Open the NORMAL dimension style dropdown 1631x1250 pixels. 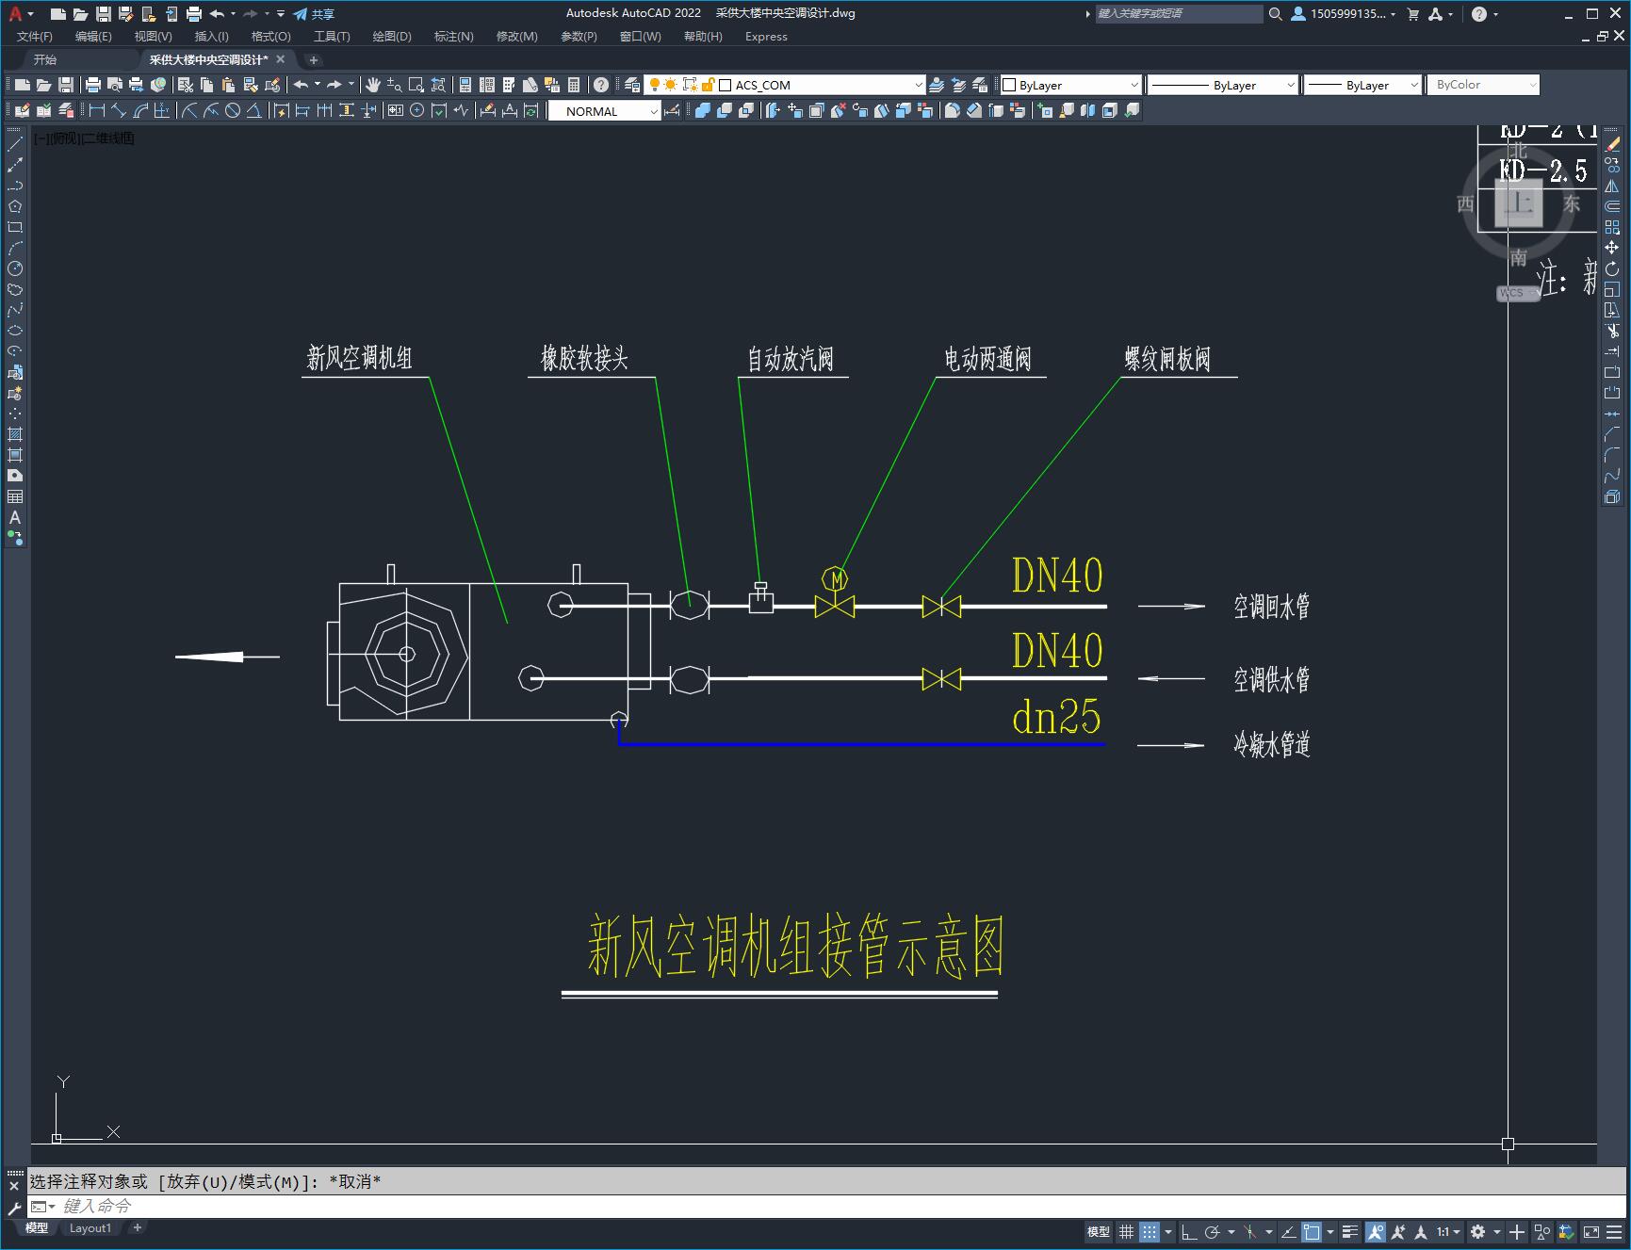(x=604, y=111)
